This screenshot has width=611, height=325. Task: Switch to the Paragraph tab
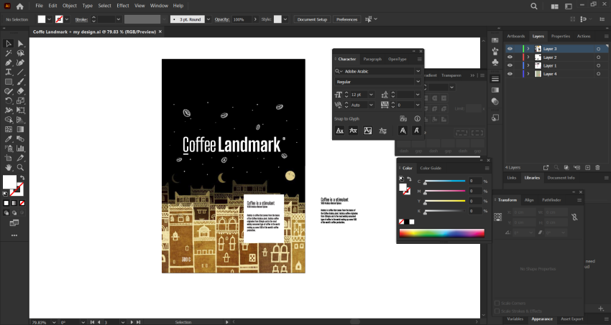[x=372, y=59]
